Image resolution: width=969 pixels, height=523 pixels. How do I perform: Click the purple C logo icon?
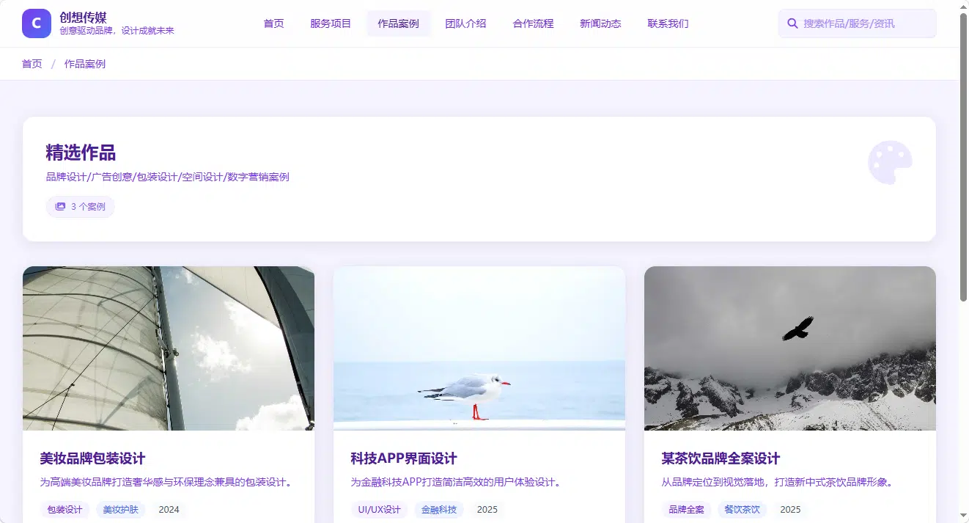tap(37, 23)
